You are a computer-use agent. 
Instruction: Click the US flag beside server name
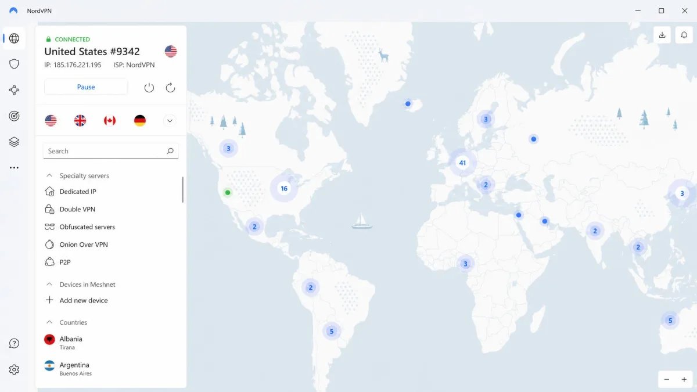click(x=171, y=51)
